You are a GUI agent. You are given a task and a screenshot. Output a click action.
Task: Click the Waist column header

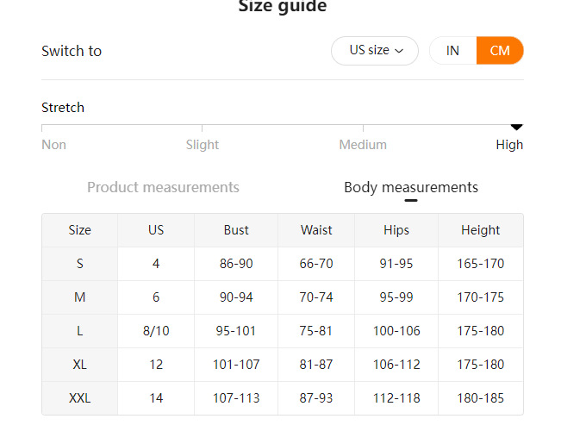(316, 230)
